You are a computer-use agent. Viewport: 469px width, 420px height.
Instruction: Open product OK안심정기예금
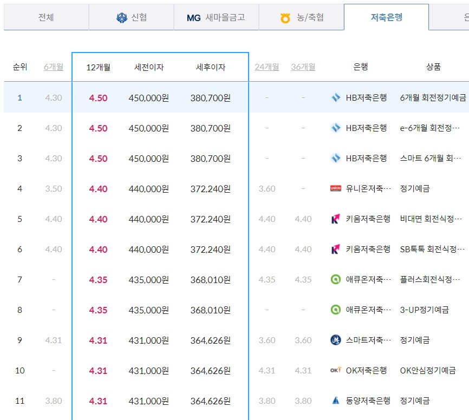[428, 370]
